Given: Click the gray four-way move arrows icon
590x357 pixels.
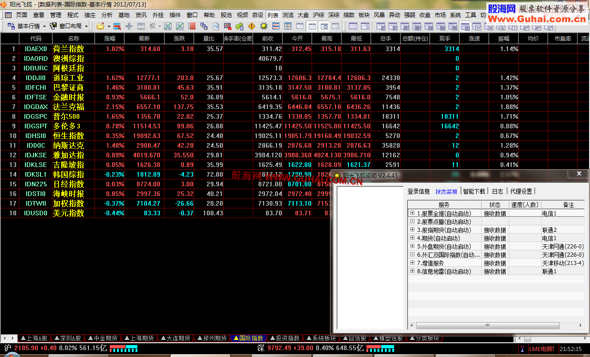Looking at the screenshot, I should (x=129, y=26).
